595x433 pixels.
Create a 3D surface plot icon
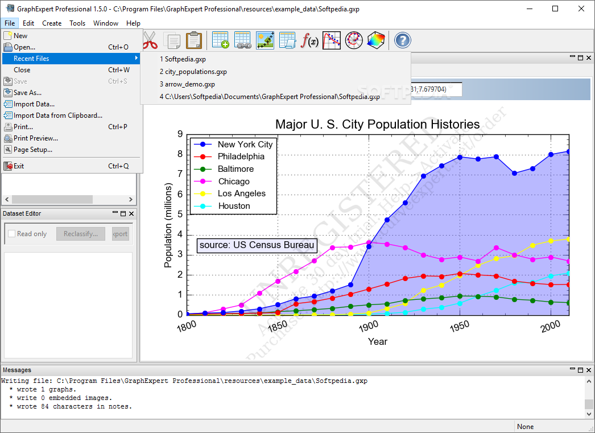375,40
